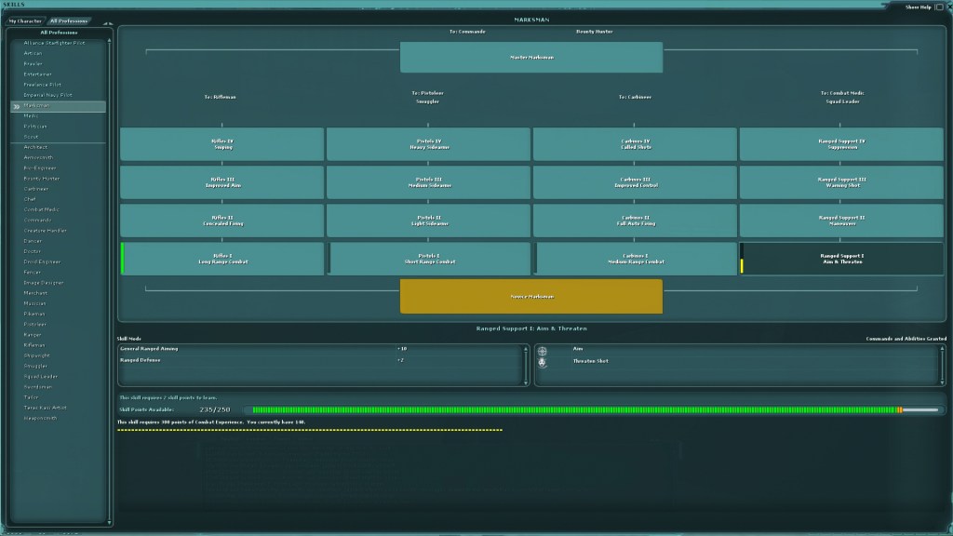This screenshot has height=536, width=953.
Task: Switch to the All Professions tab
Action: point(70,20)
